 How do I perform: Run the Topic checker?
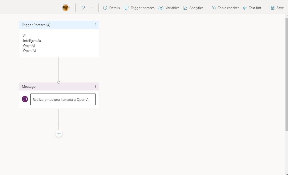point(225,8)
